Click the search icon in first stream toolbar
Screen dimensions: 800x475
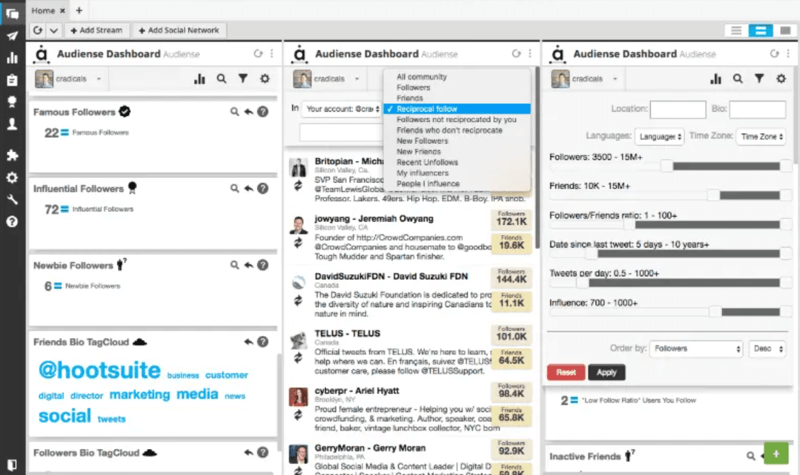tap(221, 79)
